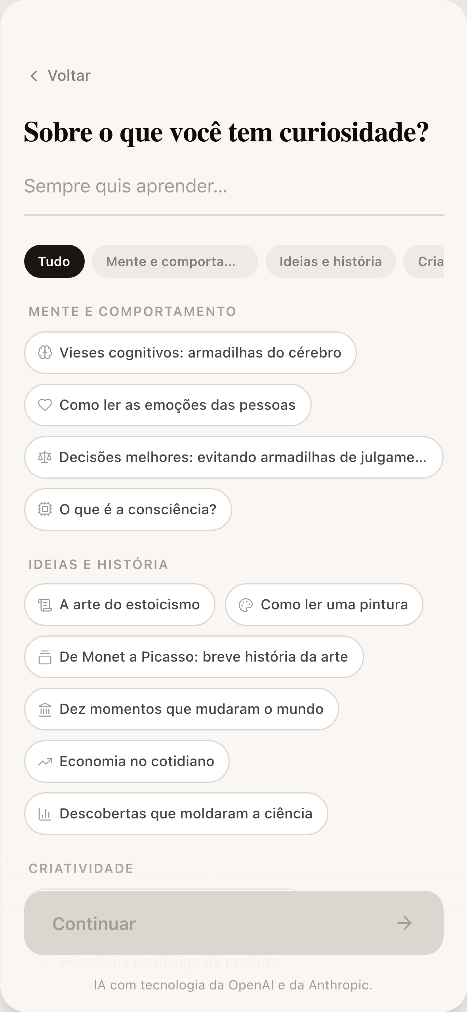Screen dimensions: 467x1012
Task: Click the bank building icon for Dez momentos
Action: click(x=45, y=710)
